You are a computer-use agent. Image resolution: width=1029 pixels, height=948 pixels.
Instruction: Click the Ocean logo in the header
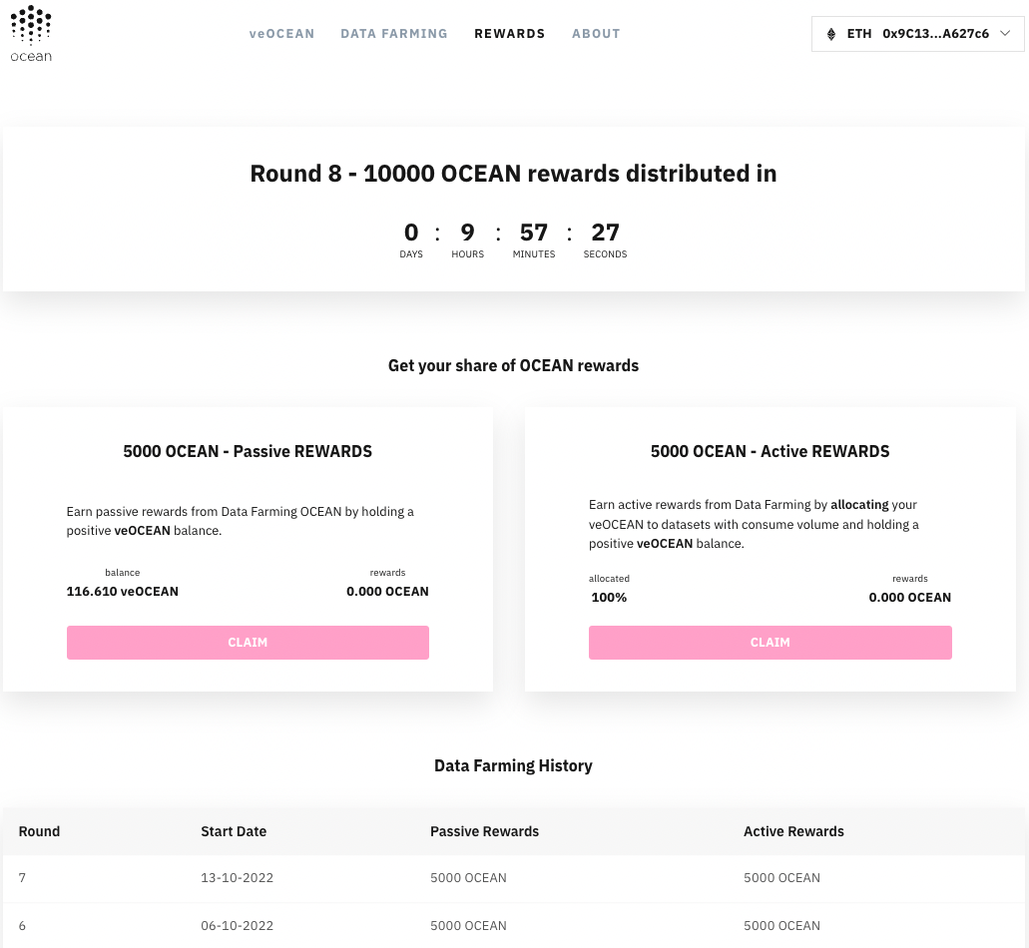31,34
